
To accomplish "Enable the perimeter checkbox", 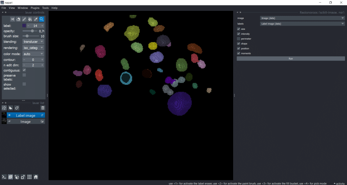I will coord(239,39).
